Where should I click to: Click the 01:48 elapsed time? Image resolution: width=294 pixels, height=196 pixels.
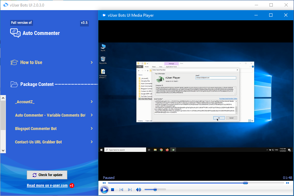coord(287,178)
